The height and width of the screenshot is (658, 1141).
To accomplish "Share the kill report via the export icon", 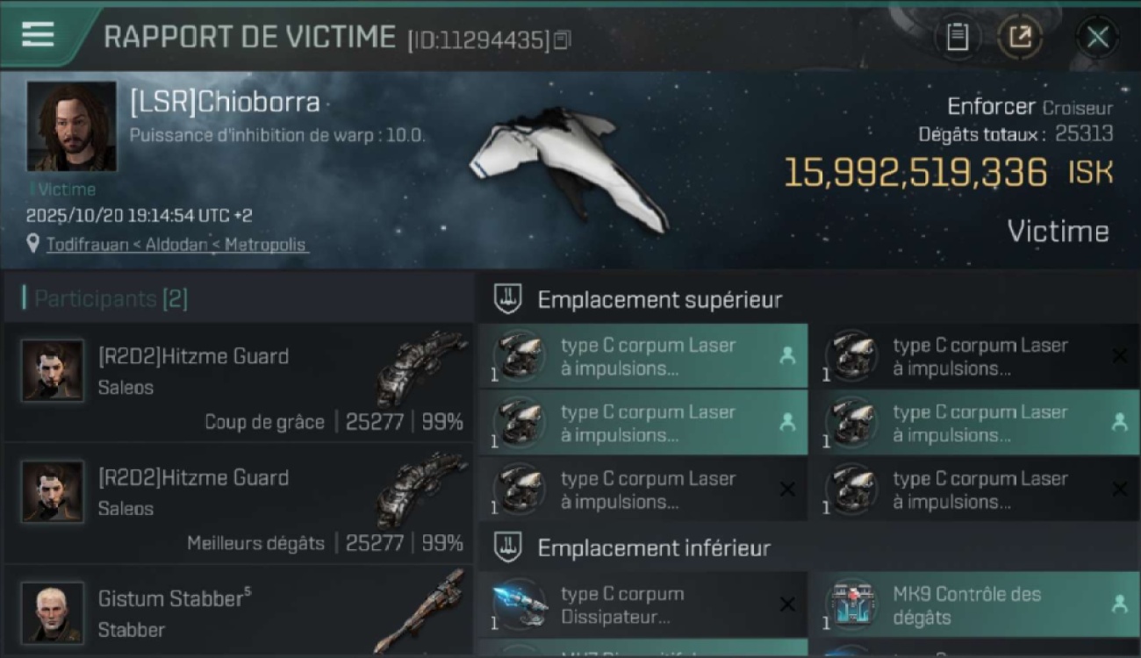I will point(1020,37).
